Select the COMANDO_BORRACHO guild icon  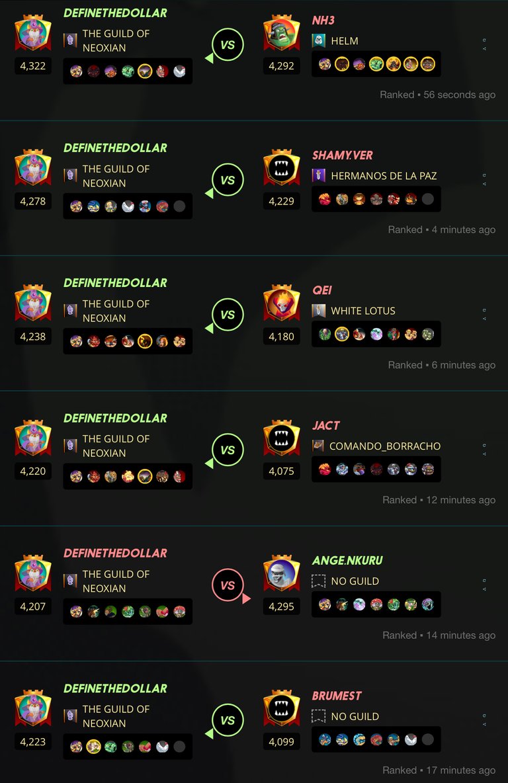(x=318, y=446)
